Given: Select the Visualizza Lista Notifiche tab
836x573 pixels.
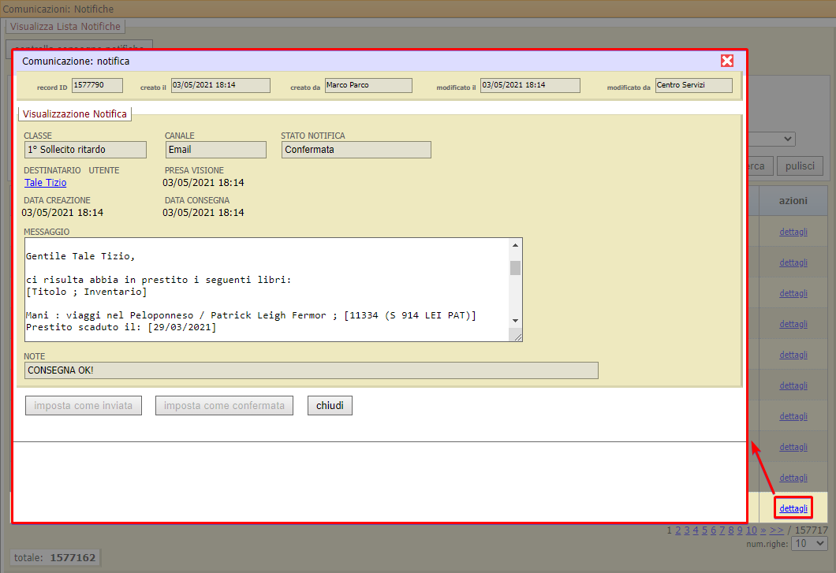Looking at the screenshot, I should tap(65, 26).
